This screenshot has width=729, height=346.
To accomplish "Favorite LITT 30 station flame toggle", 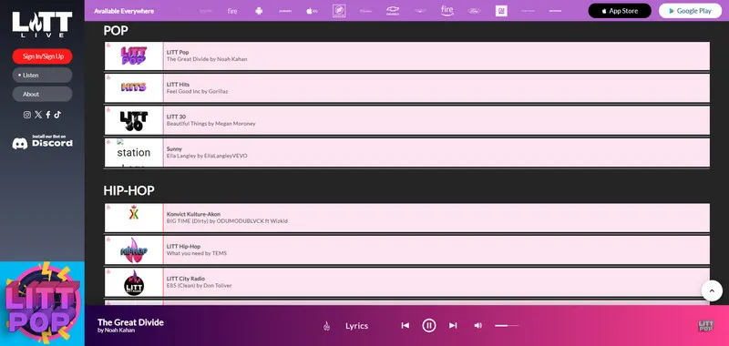I will 108,109.
